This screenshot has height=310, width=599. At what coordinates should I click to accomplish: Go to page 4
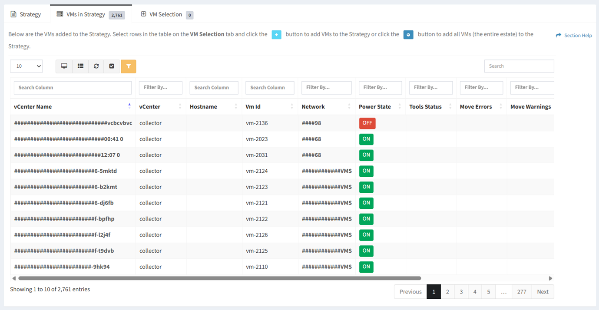475,292
